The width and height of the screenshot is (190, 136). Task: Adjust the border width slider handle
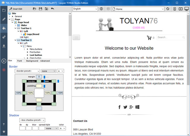point(44,81)
